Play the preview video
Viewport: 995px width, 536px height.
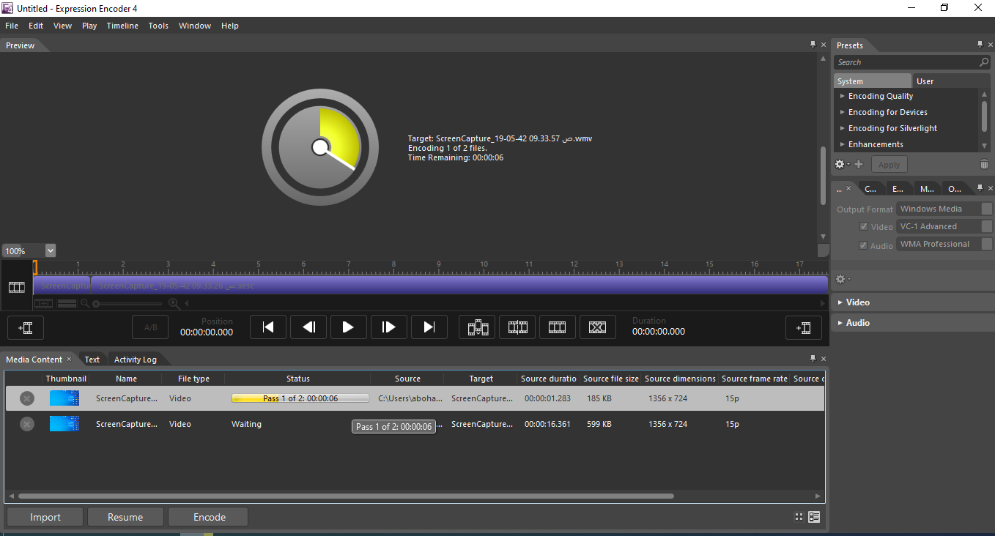tap(349, 327)
